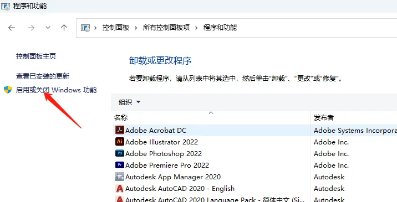Select 控制面板 in the address breadcrumb
The height and width of the screenshot is (202, 397).
click(x=116, y=28)
